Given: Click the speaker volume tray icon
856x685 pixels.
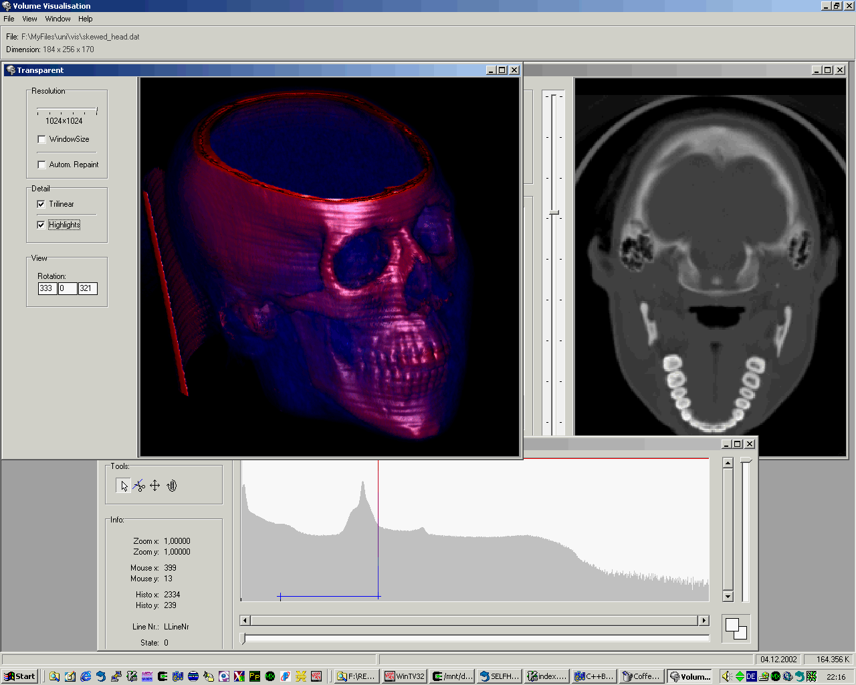Looking at the screenshot, I should 726,676.
